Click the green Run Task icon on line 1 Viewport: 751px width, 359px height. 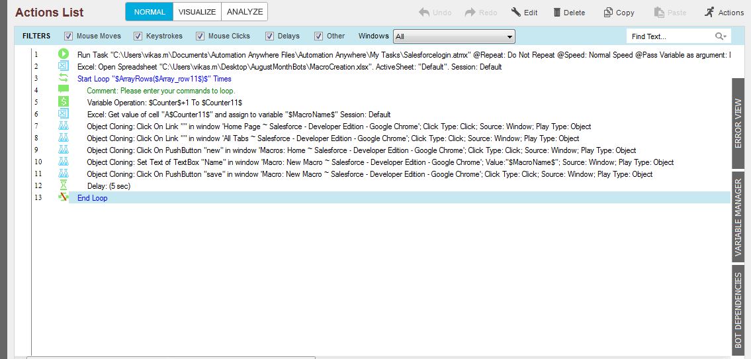[x=64, y=54]
